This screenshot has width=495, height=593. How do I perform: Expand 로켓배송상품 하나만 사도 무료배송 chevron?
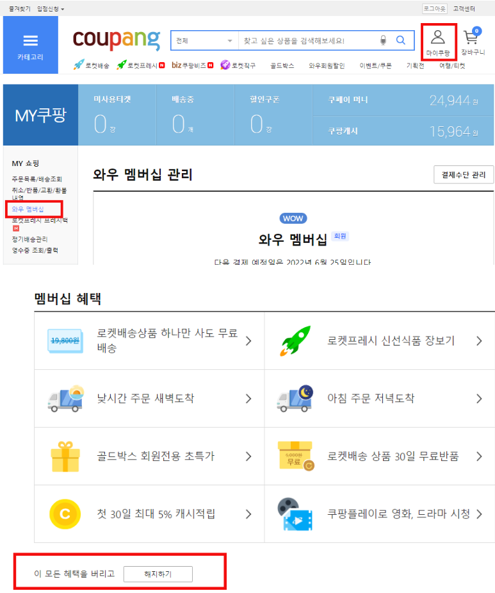[248, 341]
